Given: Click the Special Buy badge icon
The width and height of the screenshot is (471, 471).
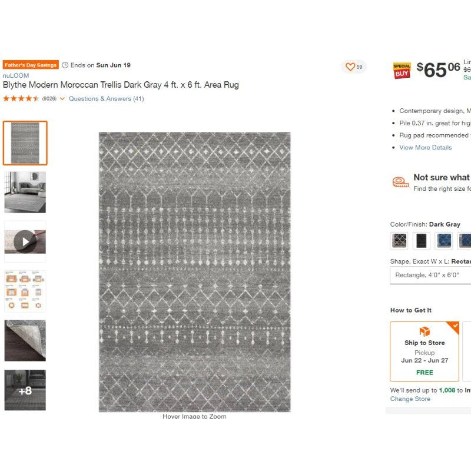Looking at the screenshot, I should pos(402,71).
